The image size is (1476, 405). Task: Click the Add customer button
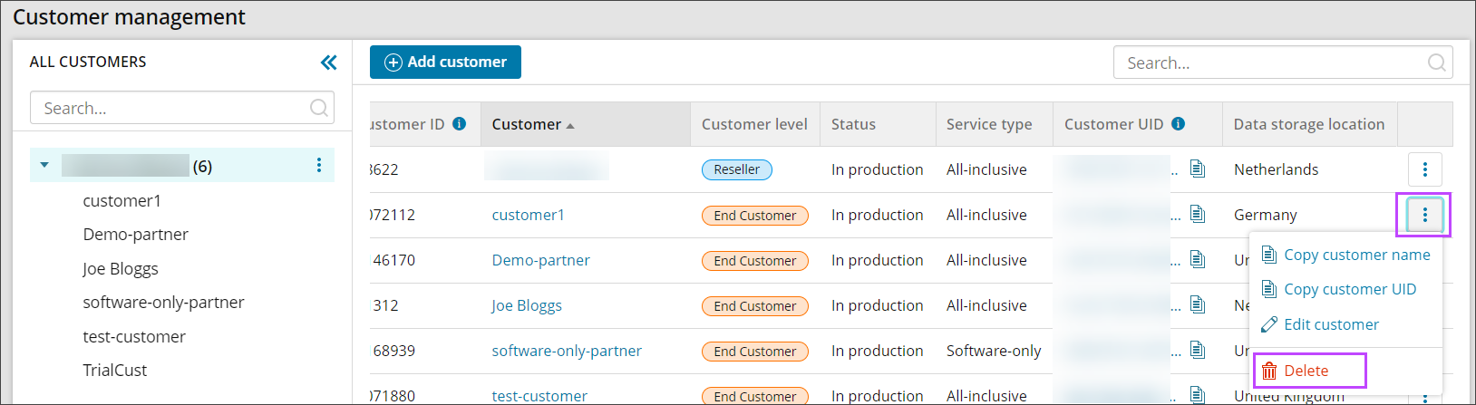click(x=445, y=62)
